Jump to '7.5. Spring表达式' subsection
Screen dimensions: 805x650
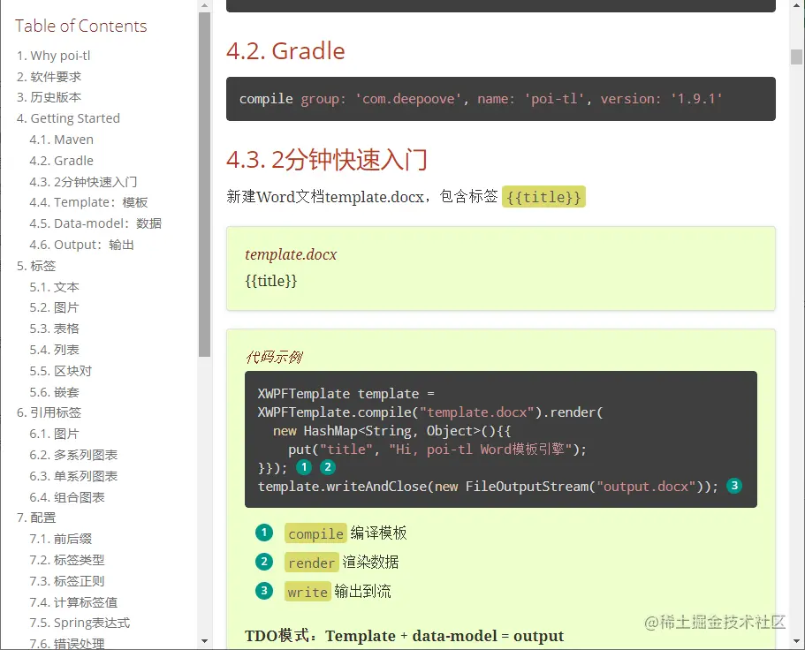(x=80, y=623)
